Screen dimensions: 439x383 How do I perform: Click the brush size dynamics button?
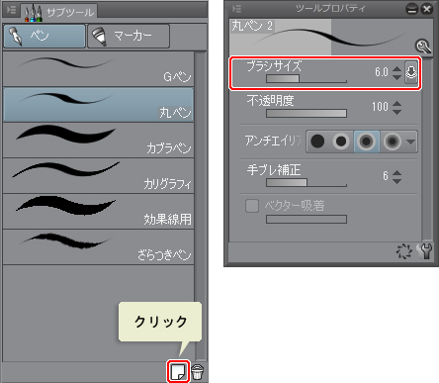pos(411,72)
